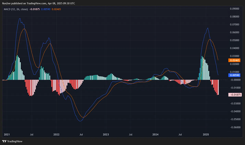
Task: Click the TradingView logo icon
Action: click(4, 141)
